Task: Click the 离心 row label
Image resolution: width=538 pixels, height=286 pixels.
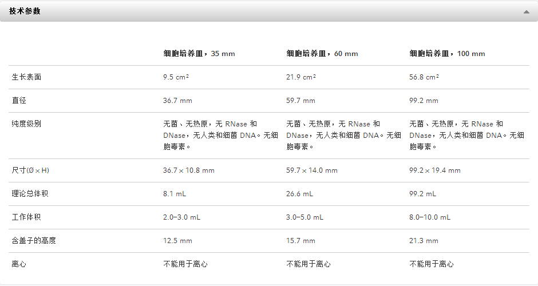Action: (x=19, y=264)
